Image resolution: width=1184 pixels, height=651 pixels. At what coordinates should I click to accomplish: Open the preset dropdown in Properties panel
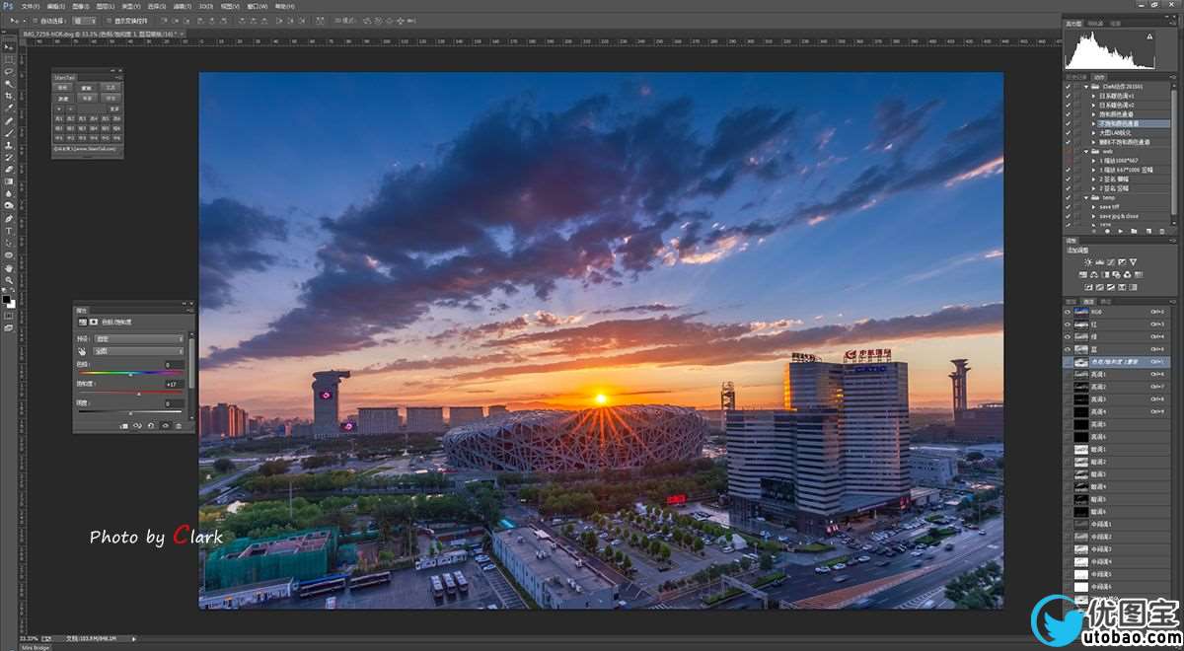(x=141, y=338)
